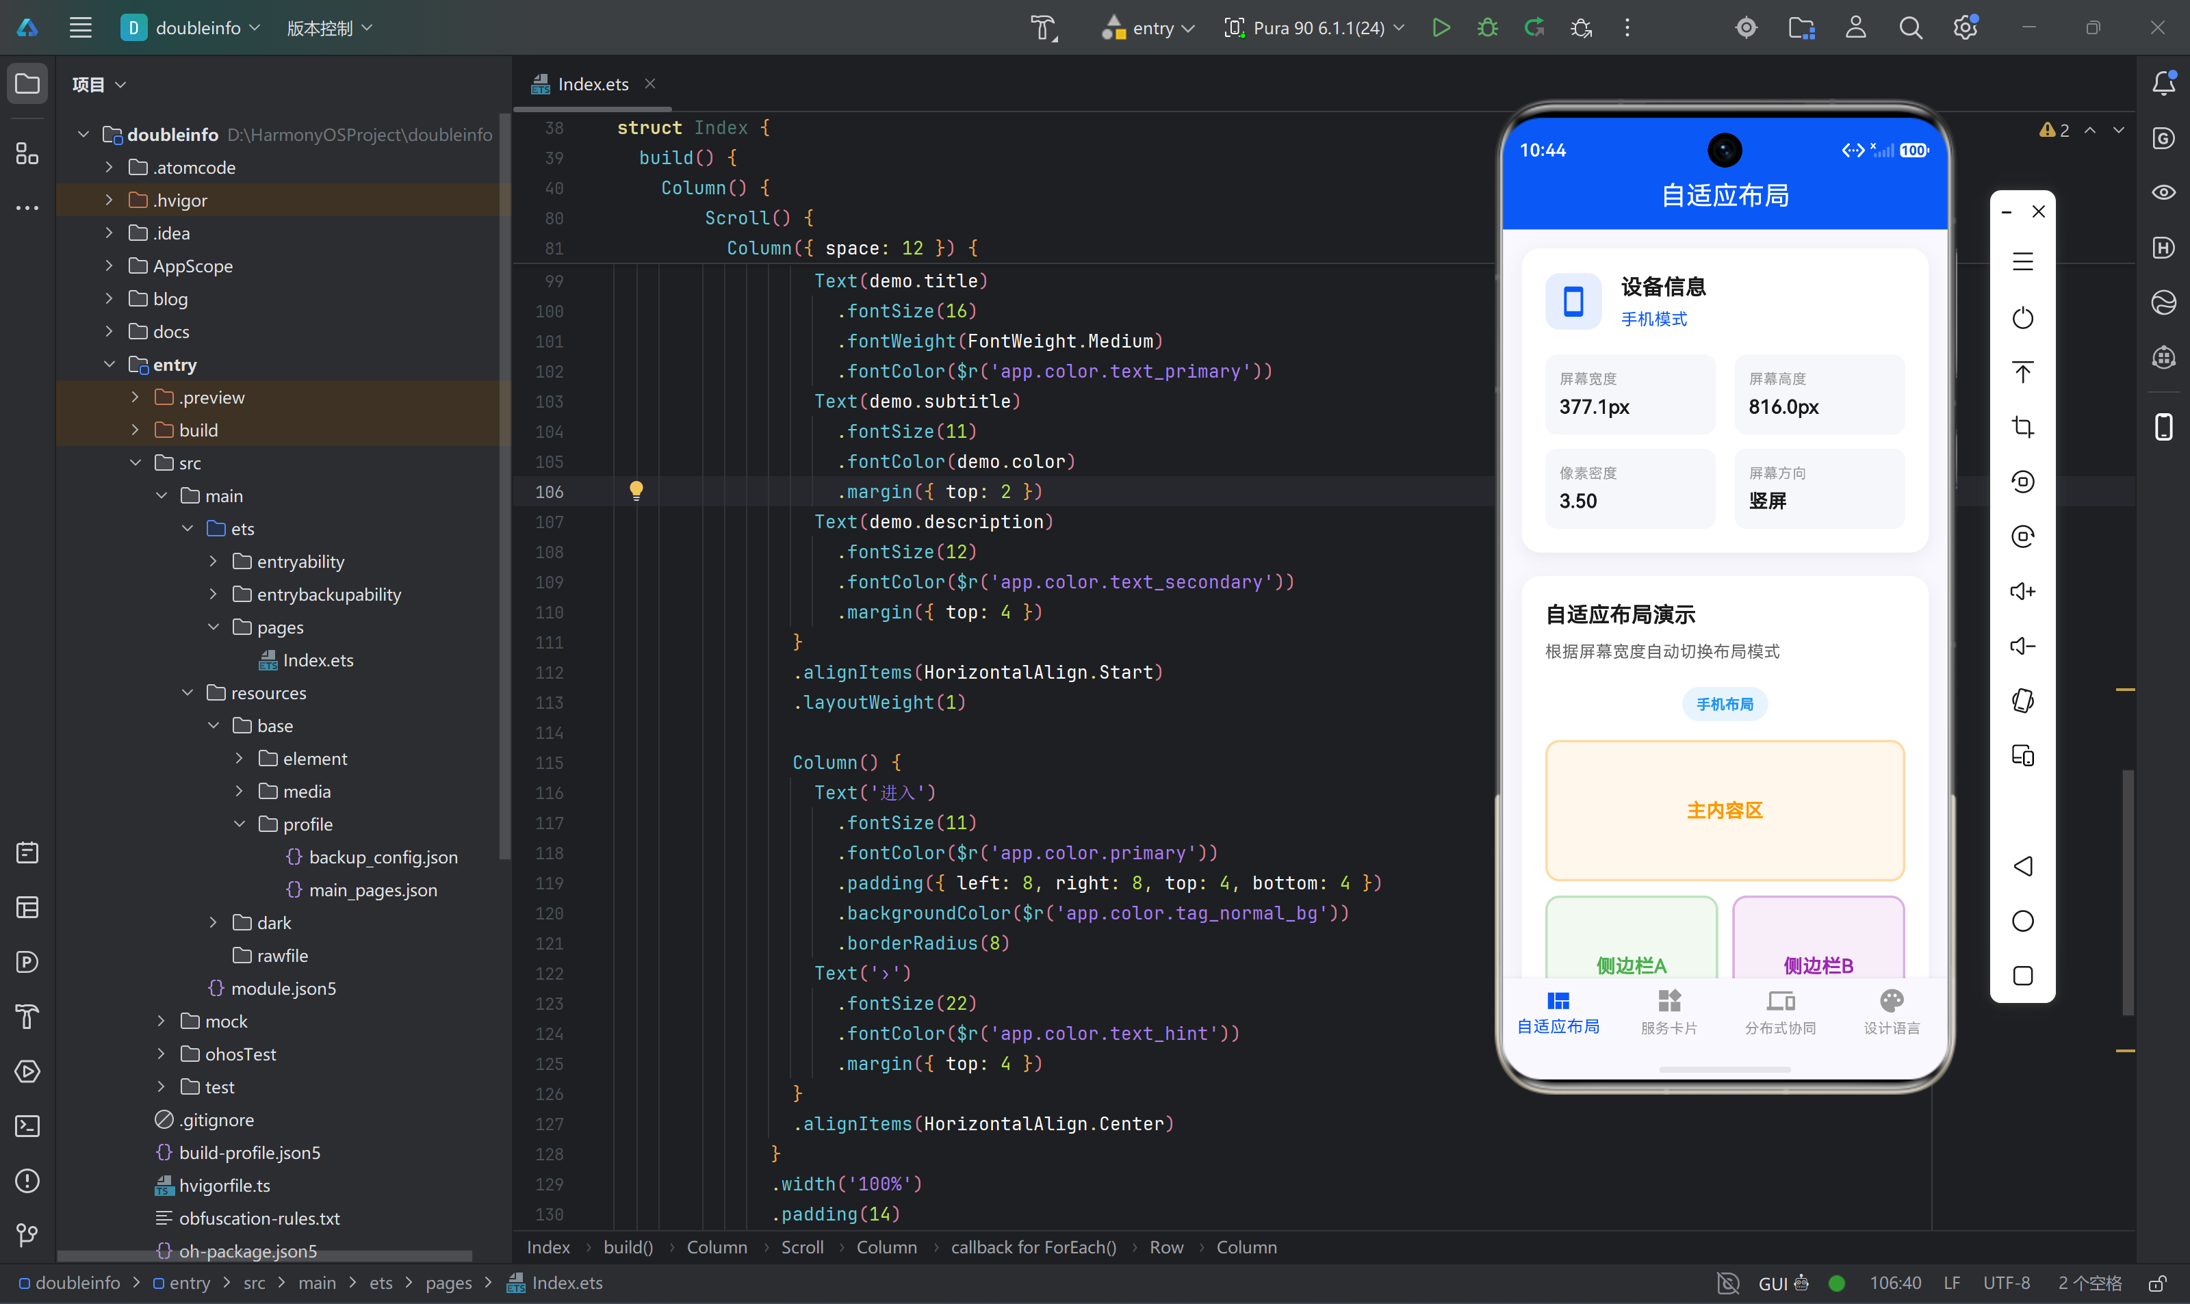The image size is (2190, 1304).
Task: Toggle the Previewer eye icon in right sidebar
Action: (2163, 192)
